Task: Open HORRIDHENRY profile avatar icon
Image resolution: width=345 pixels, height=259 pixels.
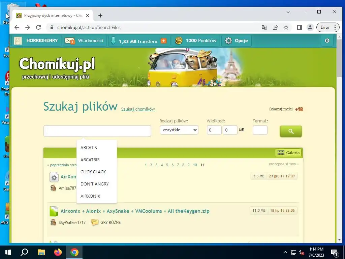Action: [18, 41]
